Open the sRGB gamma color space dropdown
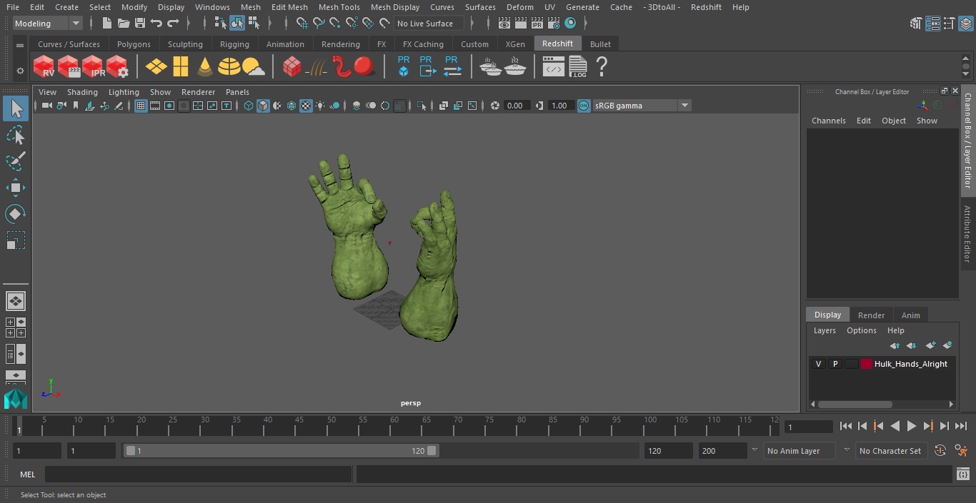The image size is (976, 503). (x=641, y=106)
